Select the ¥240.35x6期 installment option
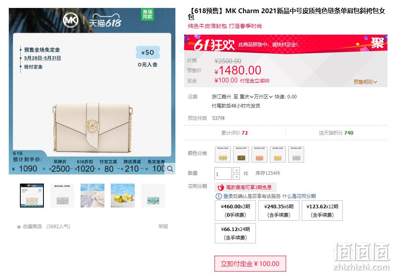 pos(279,210)
